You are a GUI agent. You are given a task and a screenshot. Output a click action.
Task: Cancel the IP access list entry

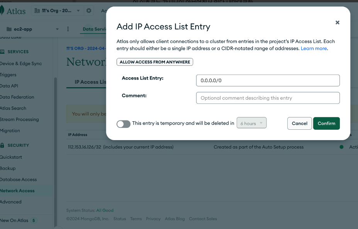click(x=299, y=123)
